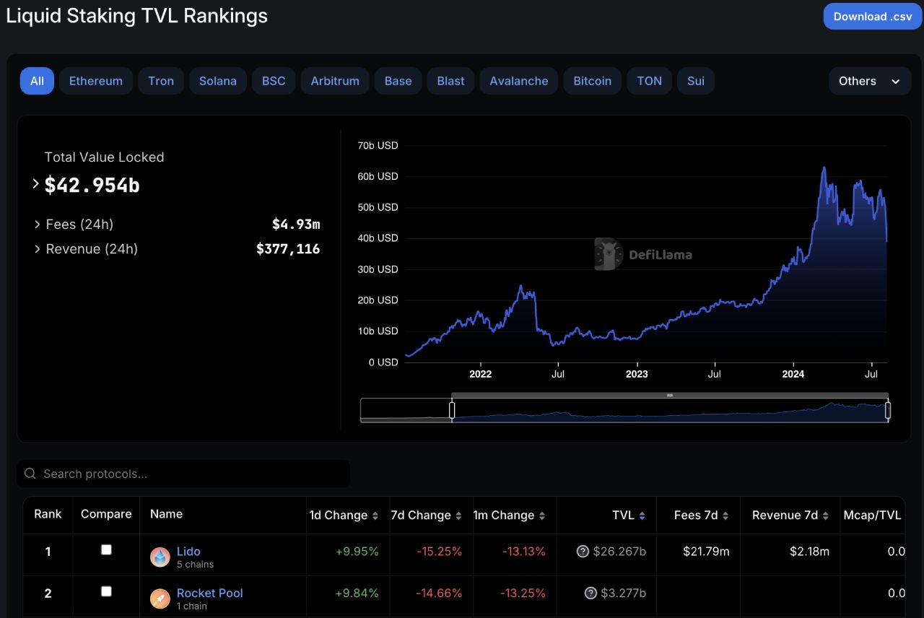Click Lido's $2.18m revenue value

point(809,552)
